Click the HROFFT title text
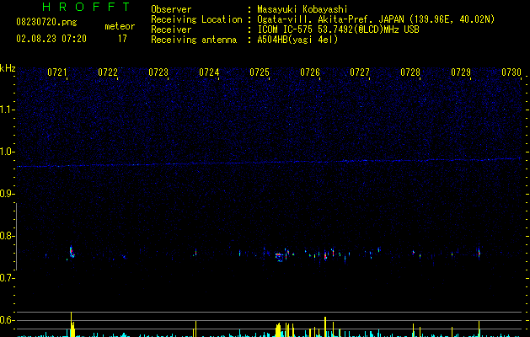 86,7
